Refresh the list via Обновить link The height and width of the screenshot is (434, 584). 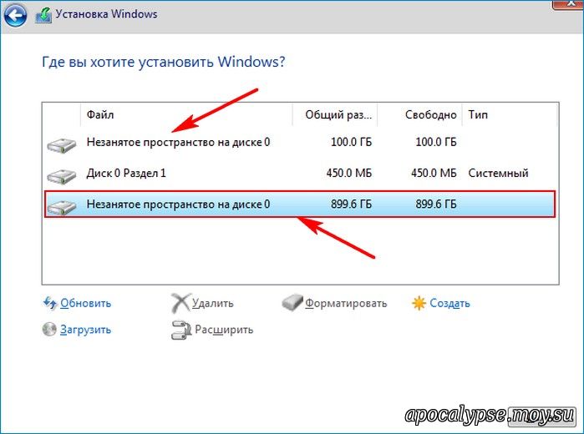click(x=86, y=303)
